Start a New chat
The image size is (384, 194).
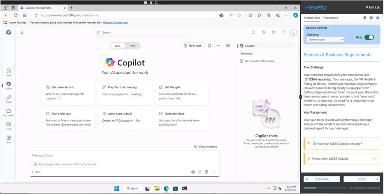[192, 46]
